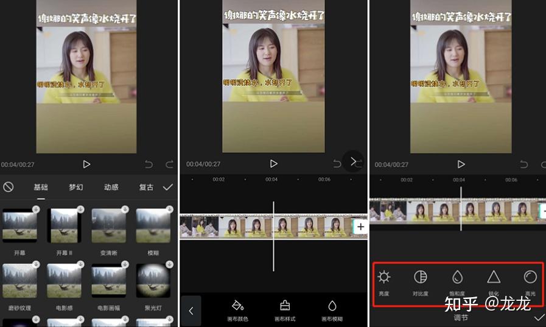546x327 pixels.
Task: Redo on the effects screen
Action: point(170,164)
